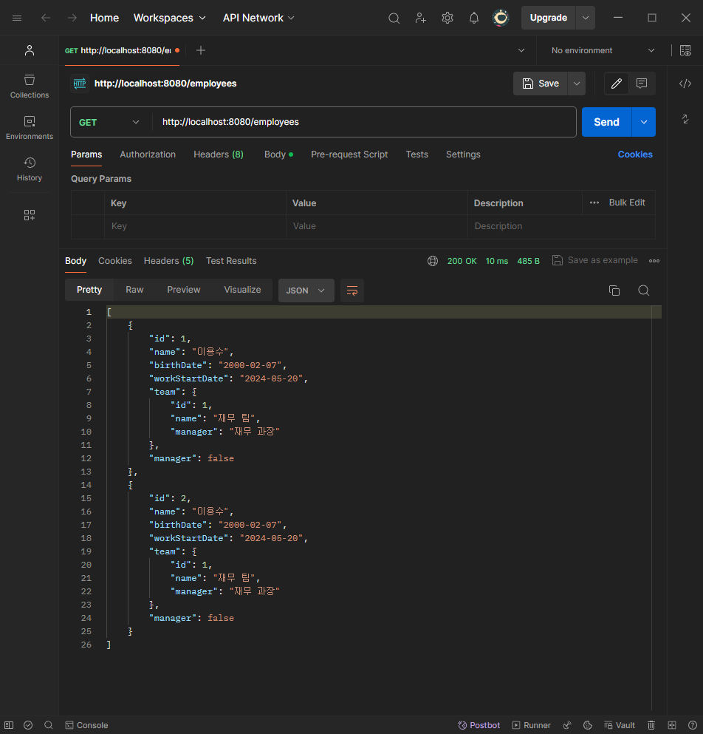The height and width of the screenshot is (734, 703).
Task: Copy the response body
Action: [614, 290]
